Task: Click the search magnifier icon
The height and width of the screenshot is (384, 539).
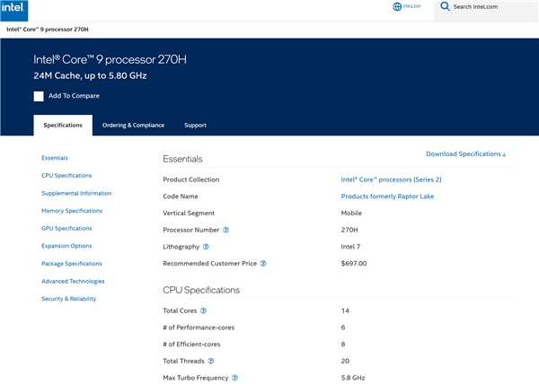Action: (x=445, y=6)
